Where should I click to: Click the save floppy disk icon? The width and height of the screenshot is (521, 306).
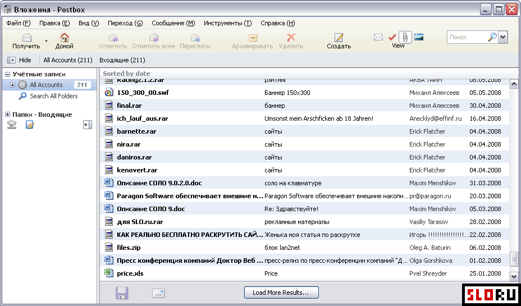[122, 293]
